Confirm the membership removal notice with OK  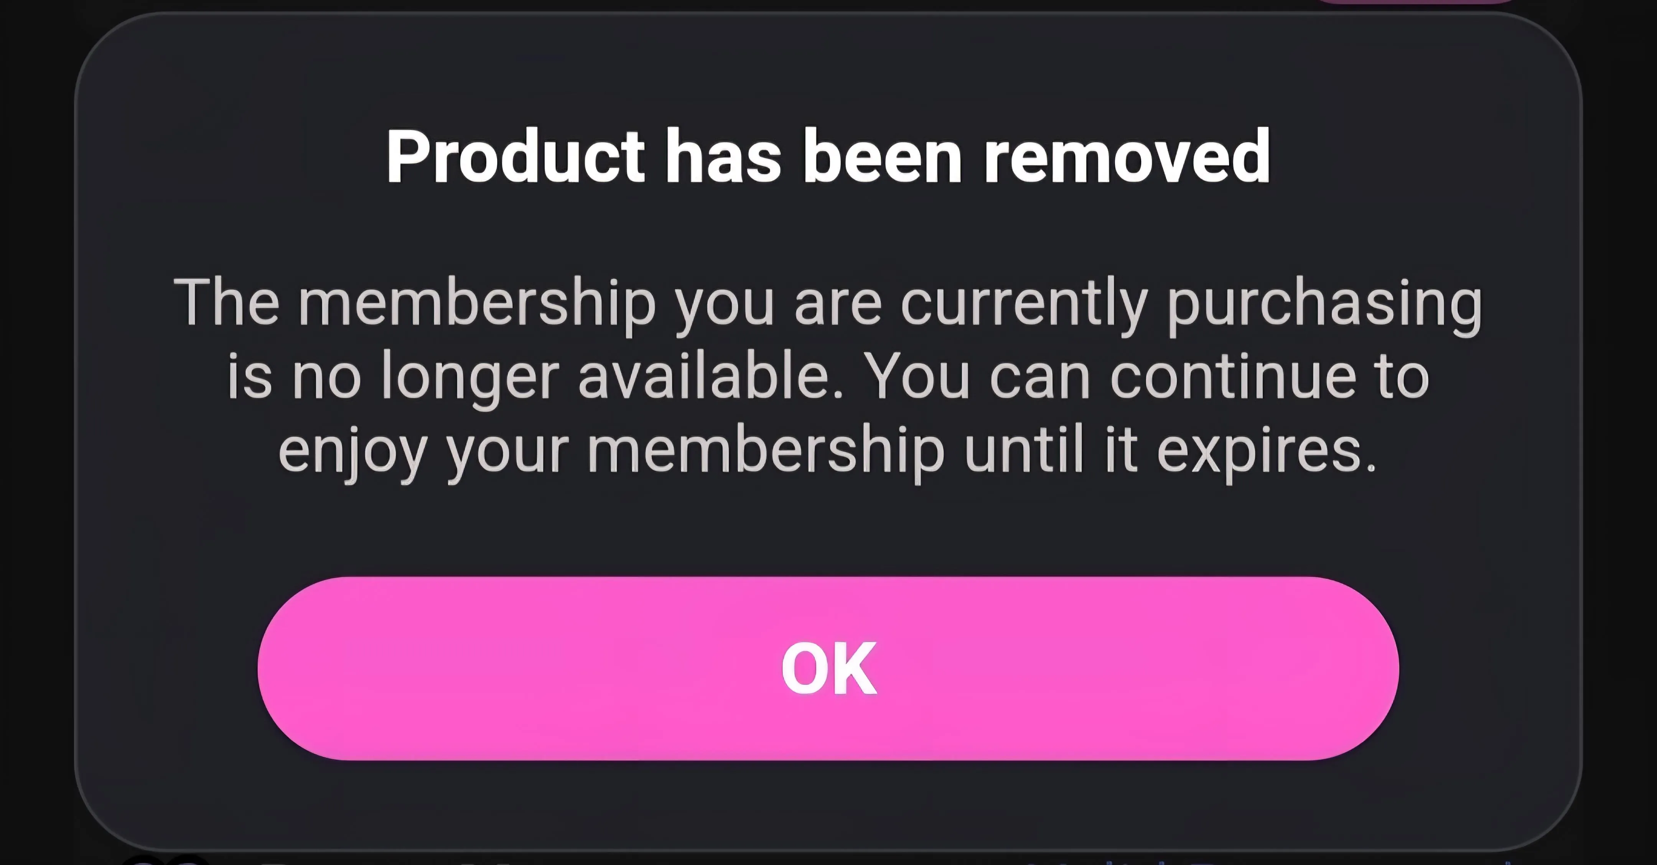(828, 669)
